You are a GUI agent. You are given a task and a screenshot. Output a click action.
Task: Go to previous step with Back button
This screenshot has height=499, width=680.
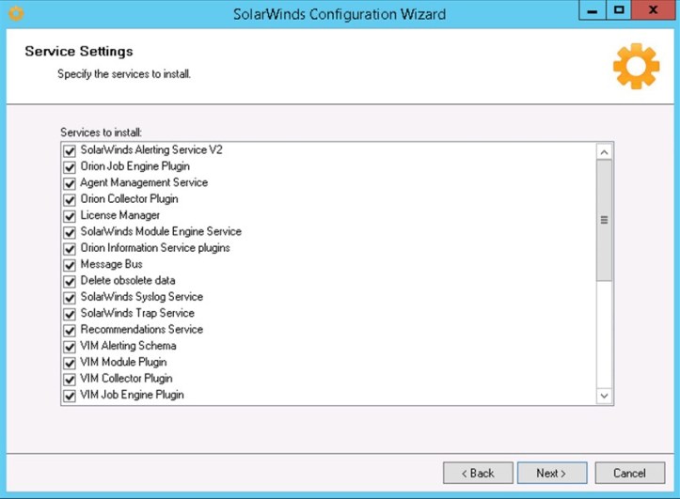[x=478, y=473]
